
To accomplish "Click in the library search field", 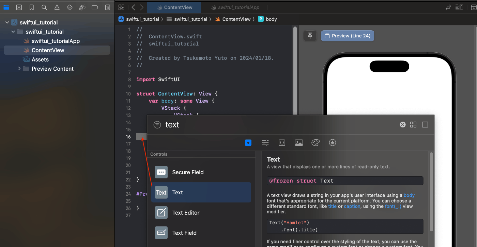I will (279, 125).
